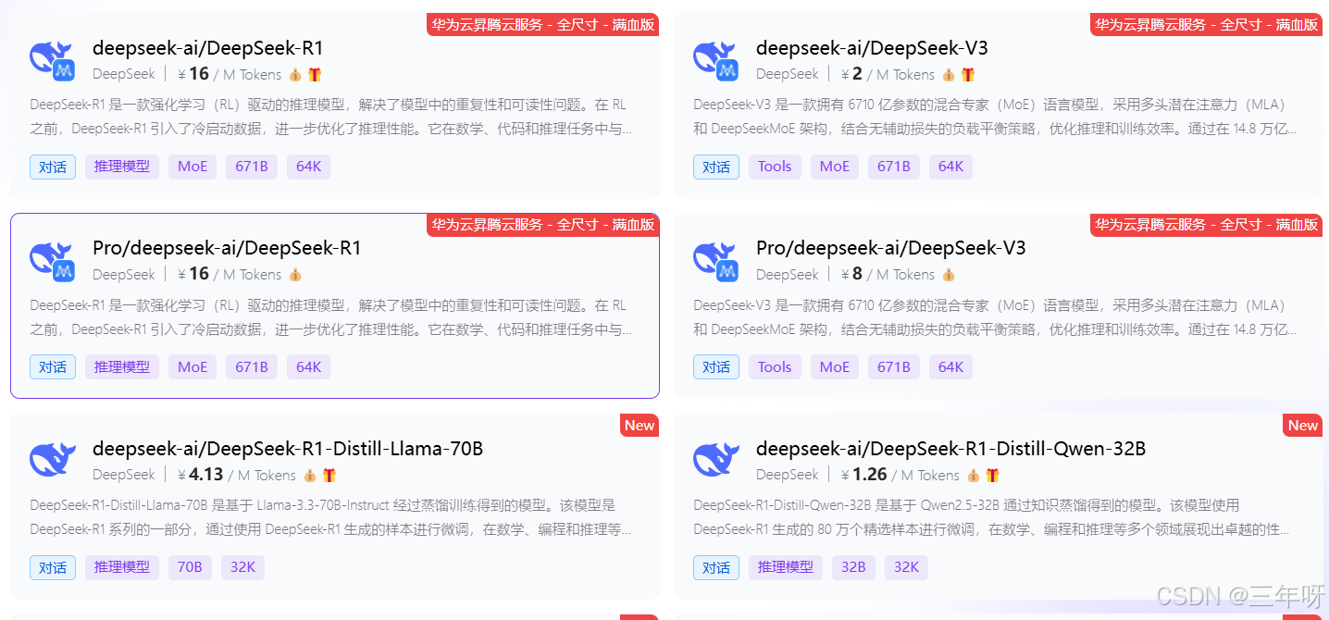Open the Pro/deepseek-ai/DeepSeek-V3 model title

coord(891,248)
